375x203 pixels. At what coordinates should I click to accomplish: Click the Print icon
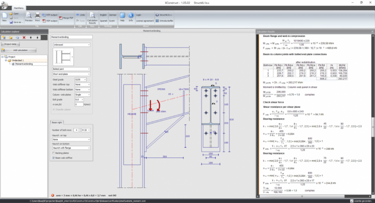(x=37, y=17)
